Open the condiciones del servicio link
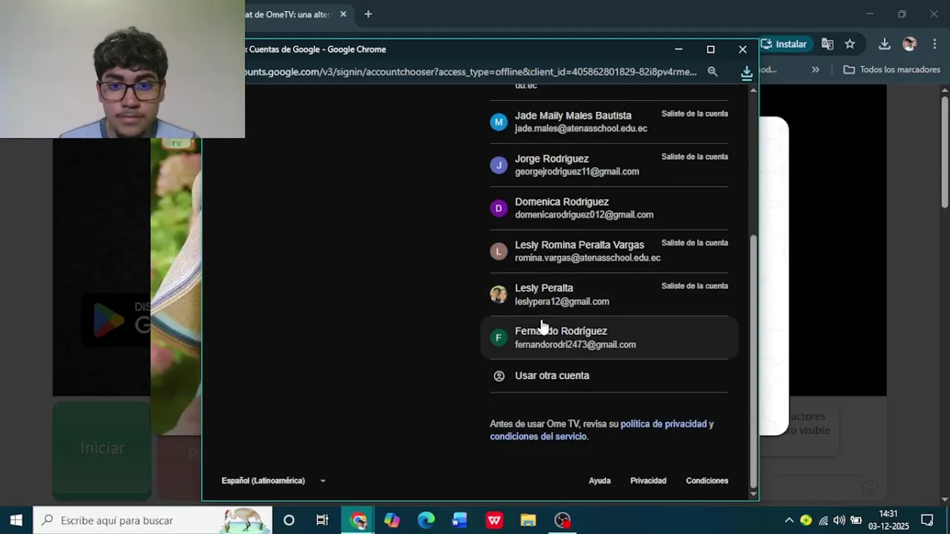The image size is (950, 534). point(538,437)
